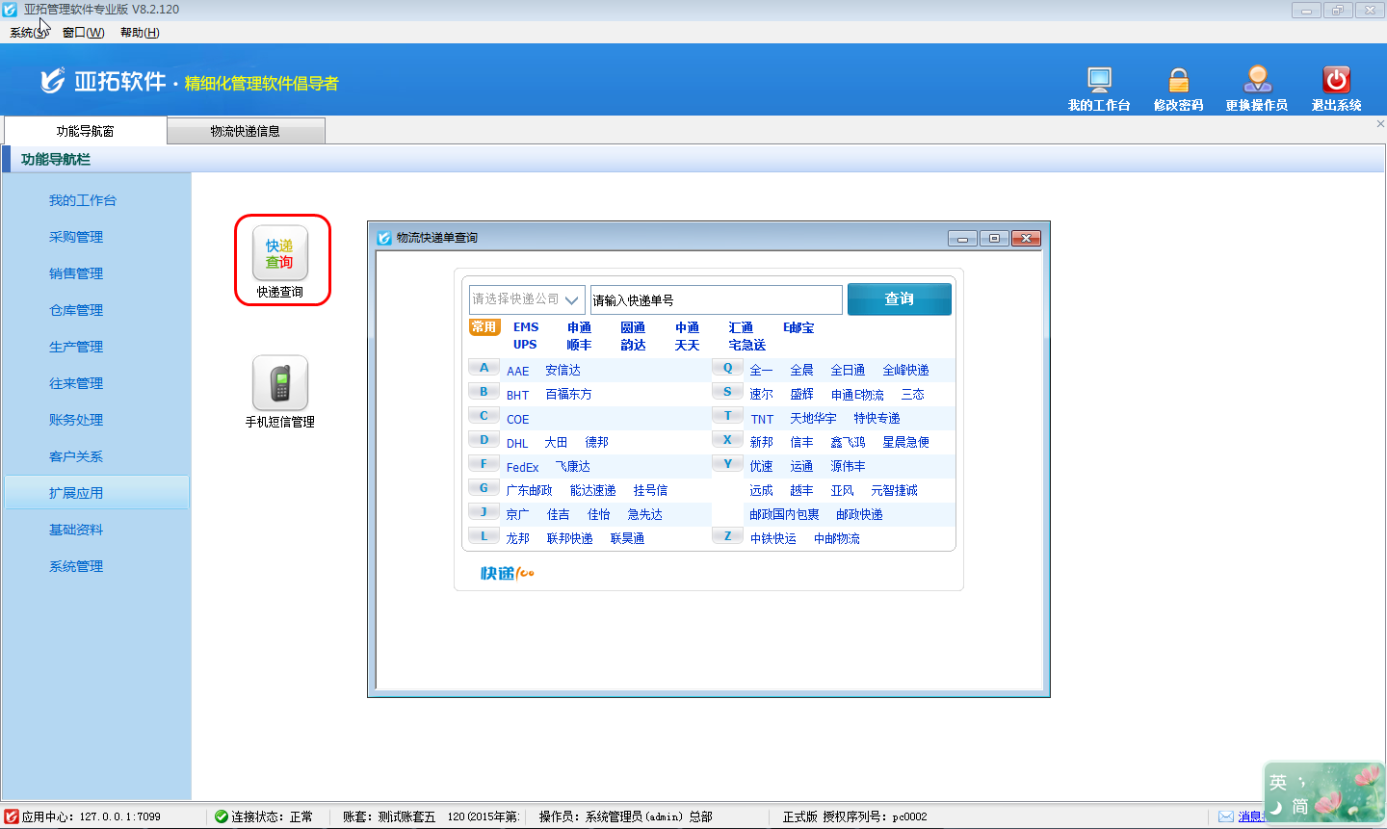Select the 顺丰 courier link
Image resolution: width=1387 pixels, height=829 pixels.
pyautogui.click(x=579, y=345)
